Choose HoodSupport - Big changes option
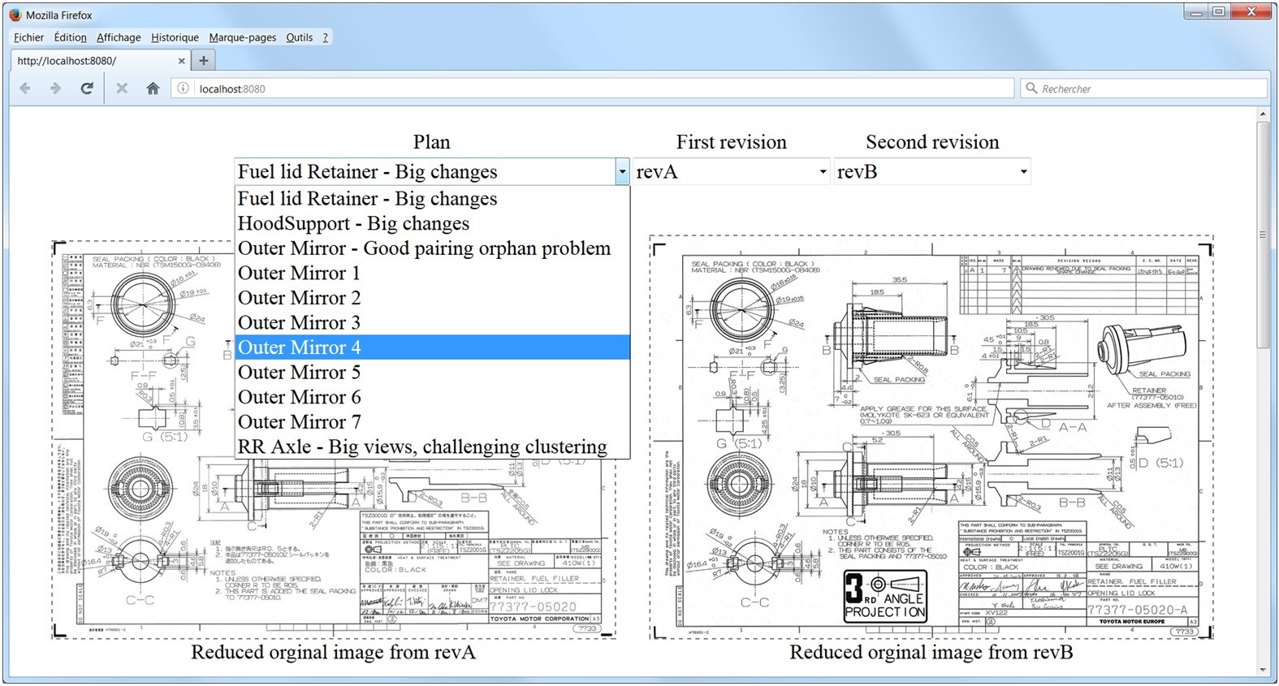The height and width of the screenshot is (686, 1279). pyautogui.click(x=432, y=223)
